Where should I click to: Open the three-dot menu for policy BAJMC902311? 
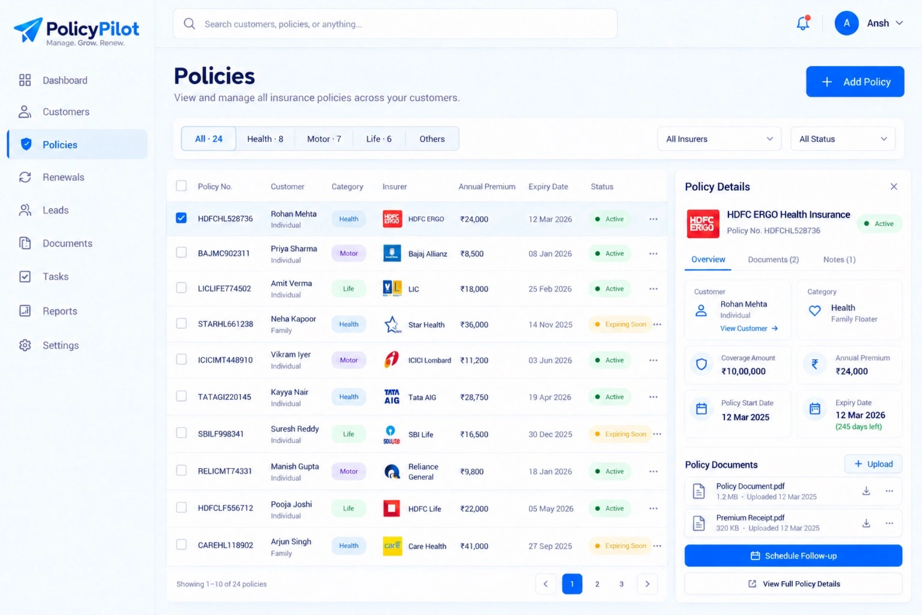[x=653, y=254]
